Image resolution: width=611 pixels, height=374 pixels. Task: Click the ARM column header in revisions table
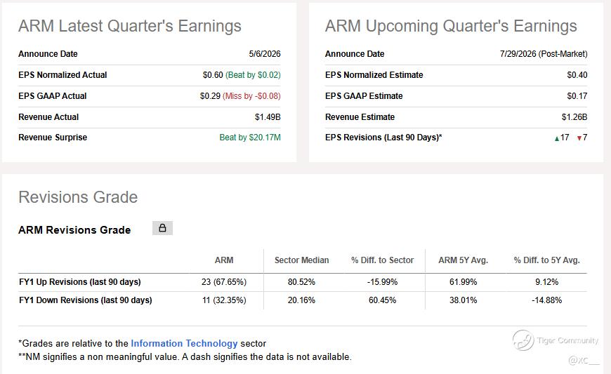224,260
